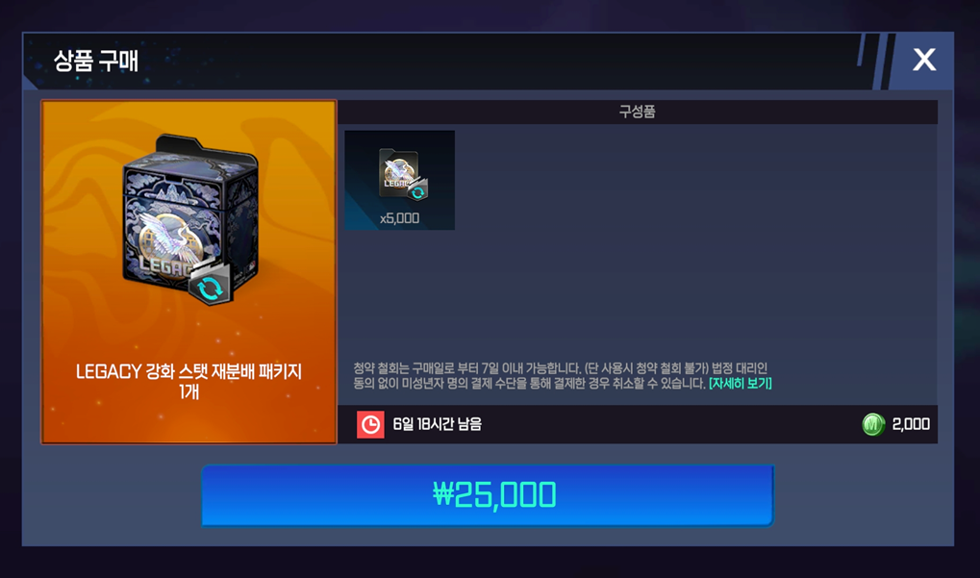Click the 청약 철회 refund policy notice text
The width and height of the screenshot is (980, 578).
pyautogui.click(x=561, y=375)
